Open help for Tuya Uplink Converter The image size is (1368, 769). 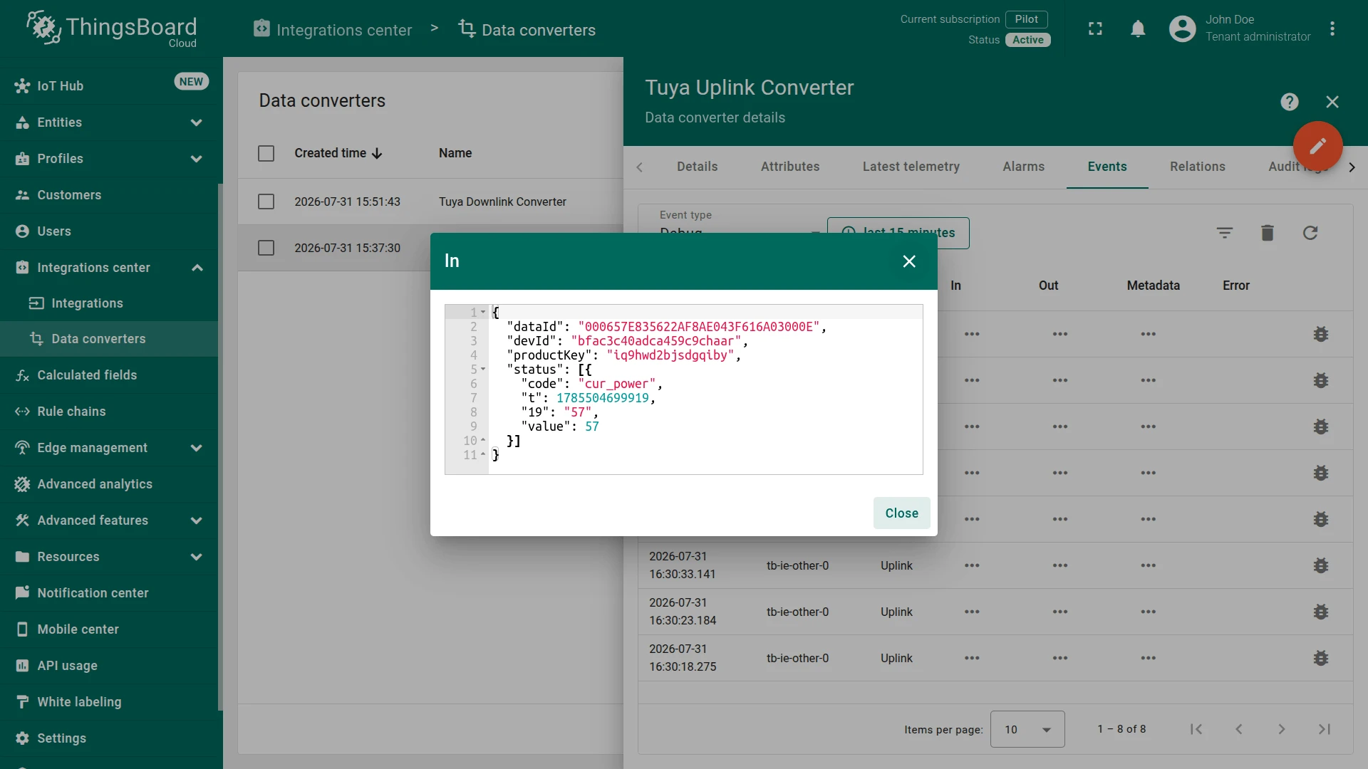coord(1289,102)
